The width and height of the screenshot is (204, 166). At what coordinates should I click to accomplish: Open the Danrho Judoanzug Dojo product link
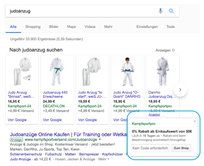[x=162, y=95]
